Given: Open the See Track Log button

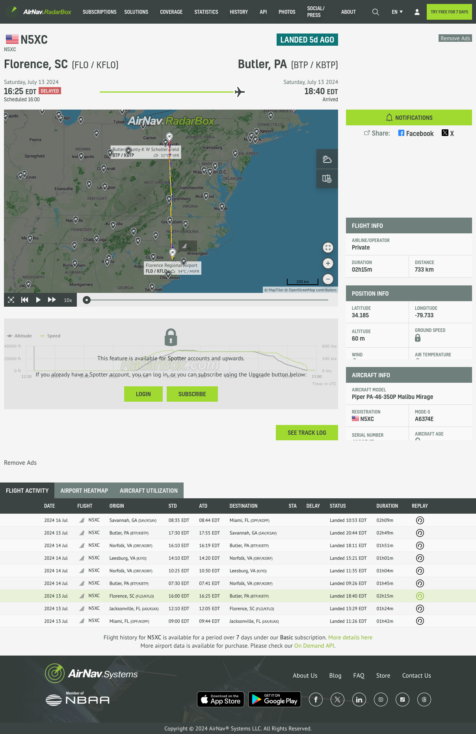Looking at the screenshot, I should coord(307,433).
